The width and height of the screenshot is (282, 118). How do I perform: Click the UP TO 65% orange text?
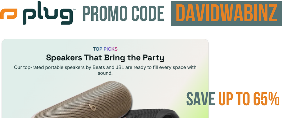pyautogui.click(x=249, y=99)
